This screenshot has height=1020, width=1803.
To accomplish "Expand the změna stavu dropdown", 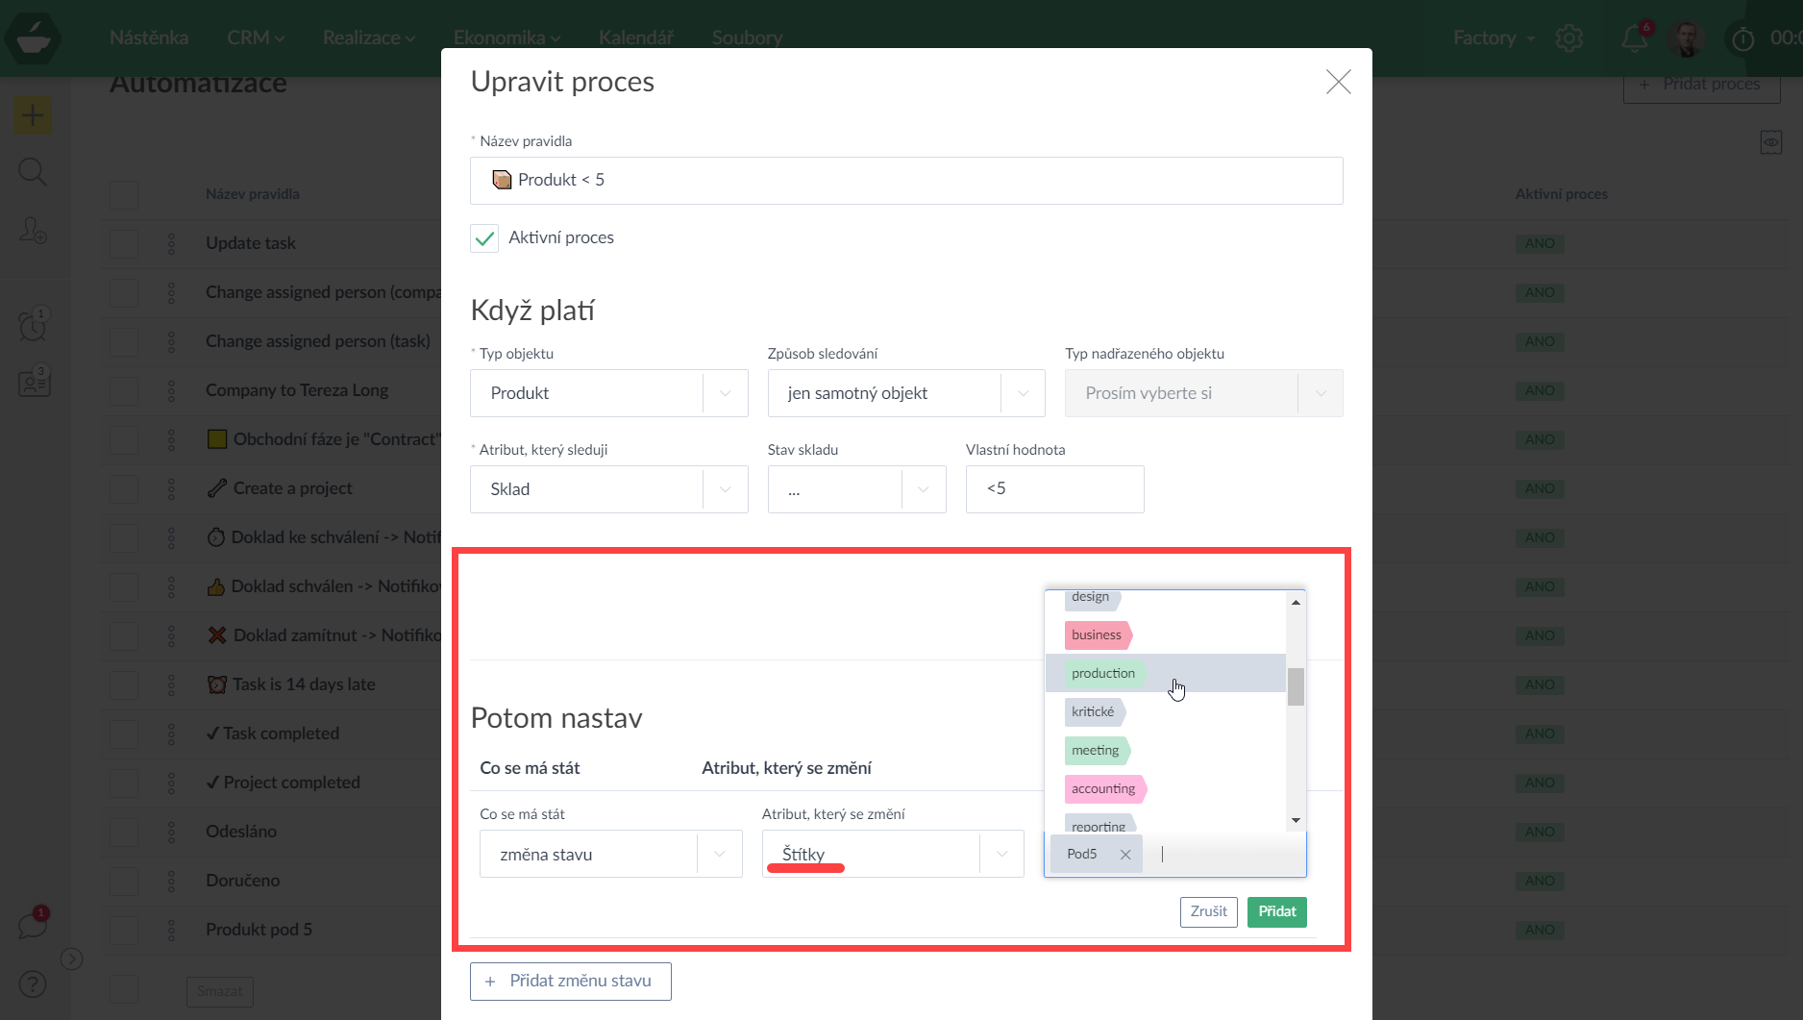I will click(x=610, y=855).
